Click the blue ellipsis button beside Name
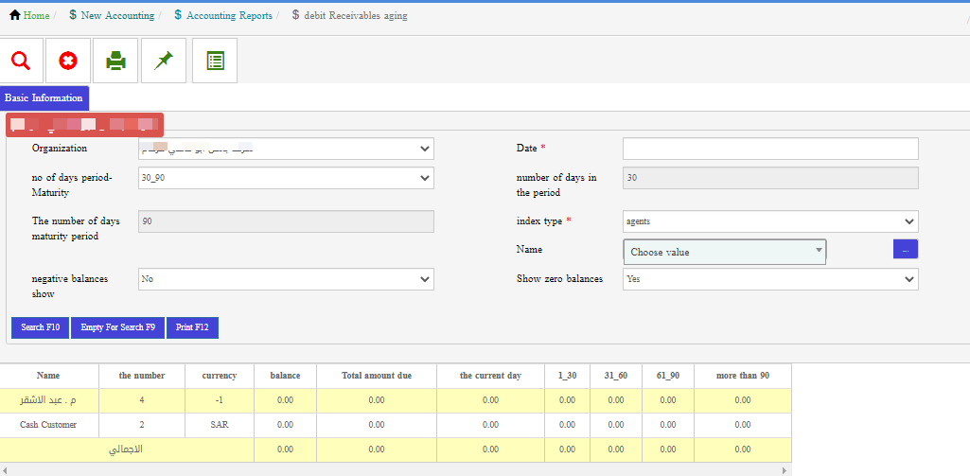 [x=905, y=249]
